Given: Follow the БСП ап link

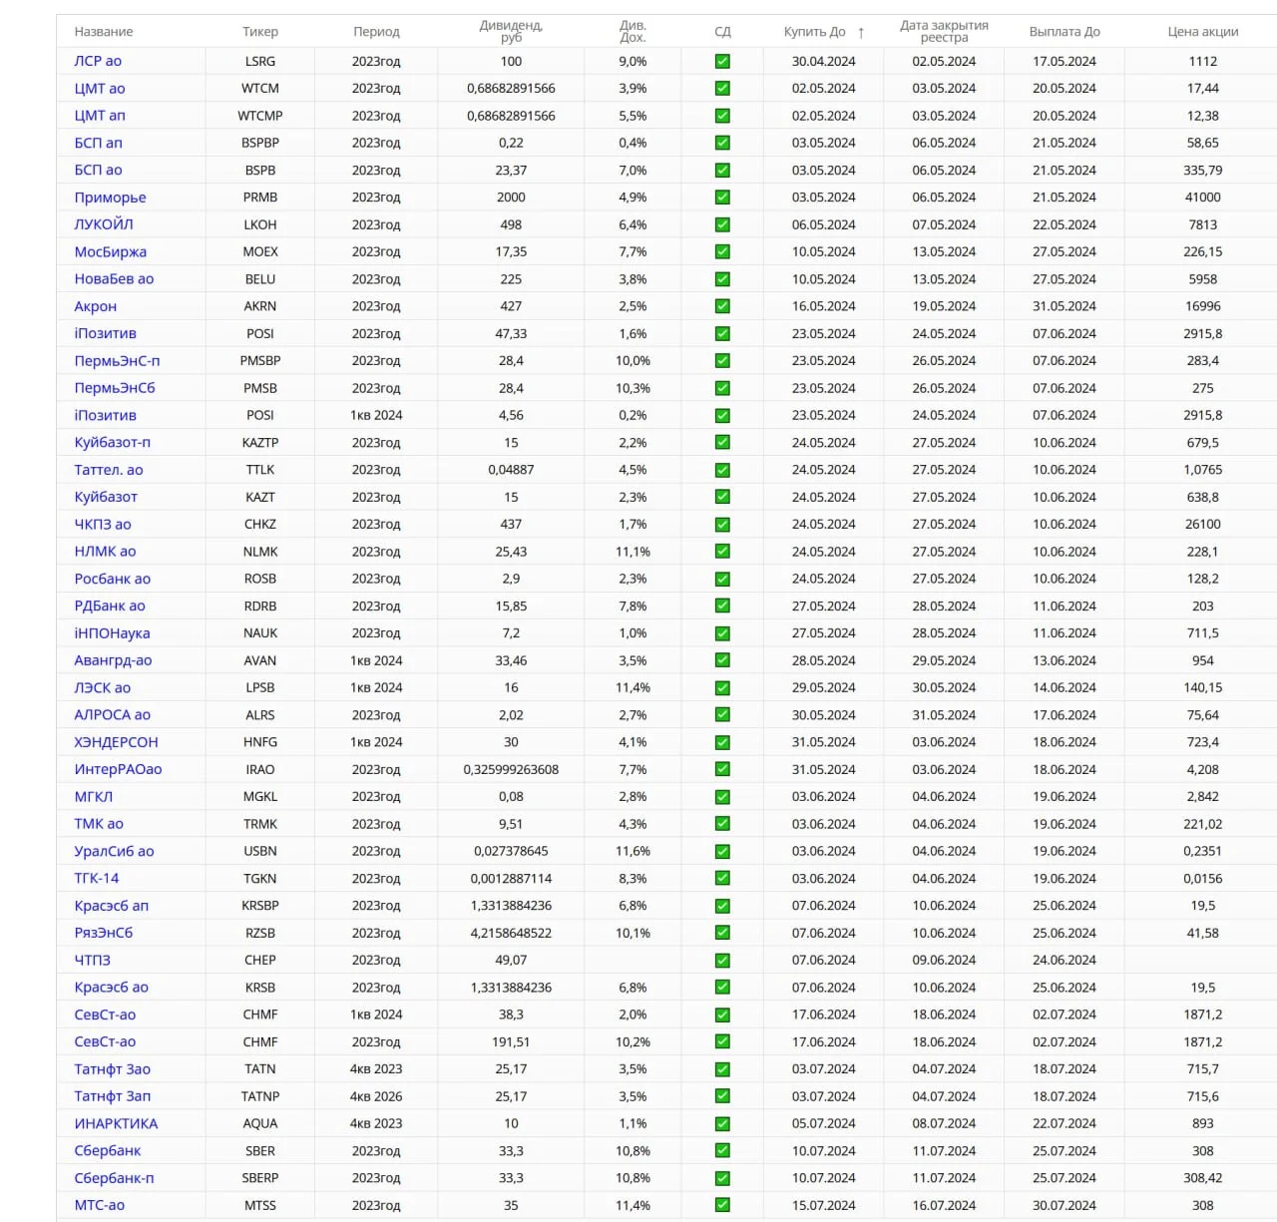Looking at the screenshot, I should pos(98,143).
